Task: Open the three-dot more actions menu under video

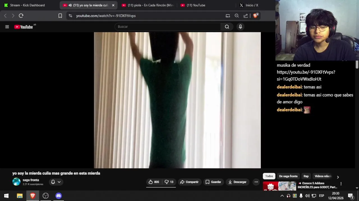Action: pyautogui.click(x=256, y=182)
